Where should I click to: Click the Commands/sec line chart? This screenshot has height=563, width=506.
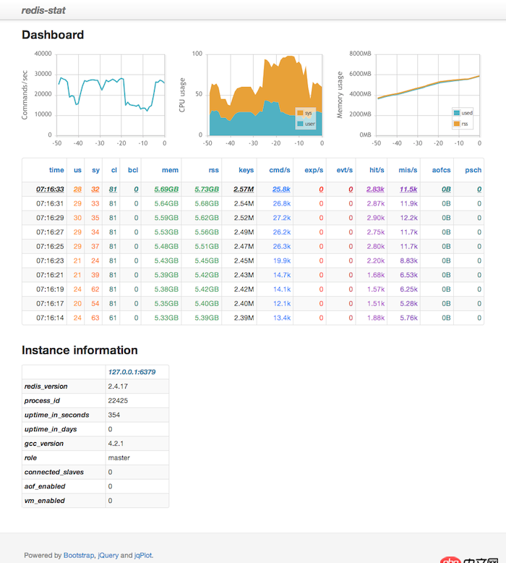(111, 95)
